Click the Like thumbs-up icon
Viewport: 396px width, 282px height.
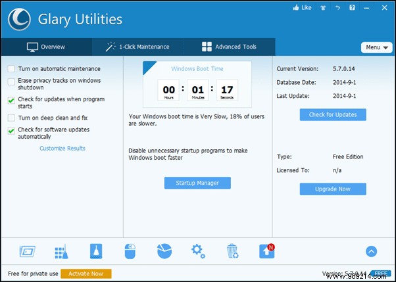(x=296, y=8)
